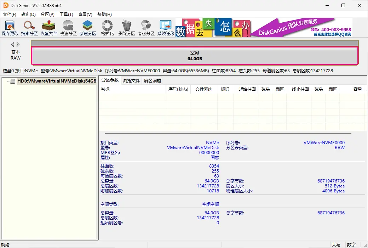Switch to the 分区参数 tab
Viewport: 368px width, 248px height.
tap(110, 80)
